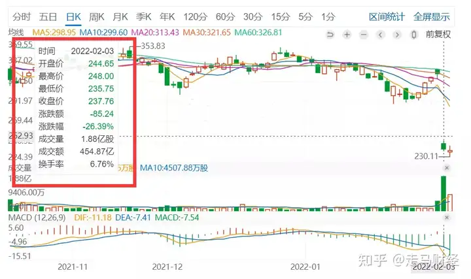Click the MACD:-7.54 value
The width and height of the screenshot is (471, 279).
(177, 218)
